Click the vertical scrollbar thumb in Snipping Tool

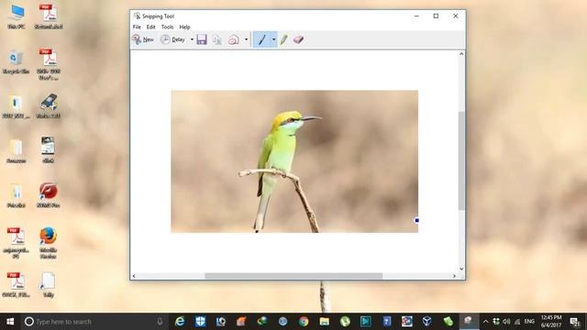pos(461,160)
